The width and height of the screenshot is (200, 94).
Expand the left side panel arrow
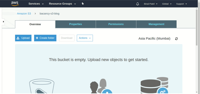3,22
